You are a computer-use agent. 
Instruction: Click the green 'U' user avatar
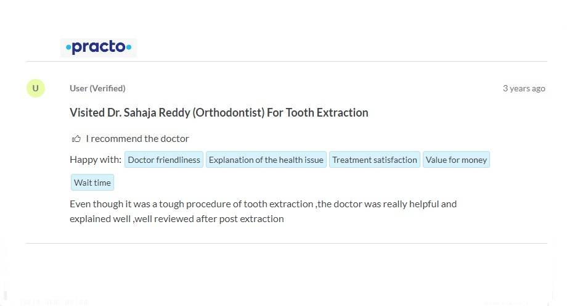[35, 88]
